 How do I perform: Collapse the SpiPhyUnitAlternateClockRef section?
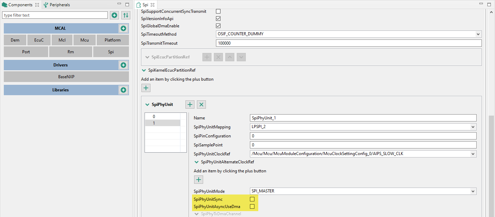point(197,162)
